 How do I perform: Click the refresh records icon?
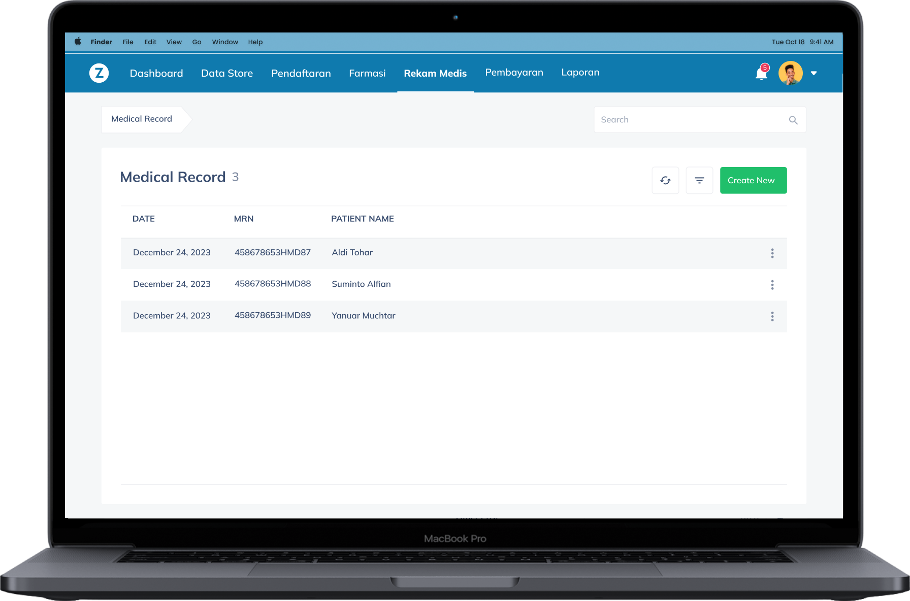(665, 180)
